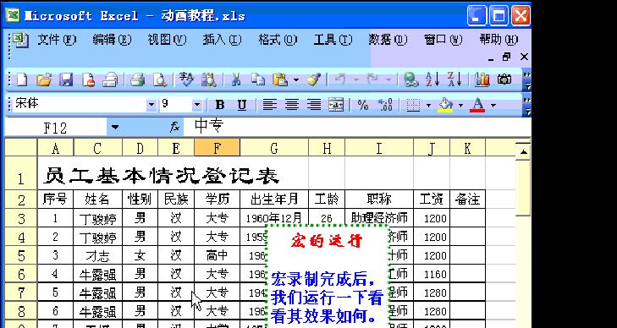This screenshot has width=617, height=328.
Task: Select row 5 header
Action: (x=21, y=256)
